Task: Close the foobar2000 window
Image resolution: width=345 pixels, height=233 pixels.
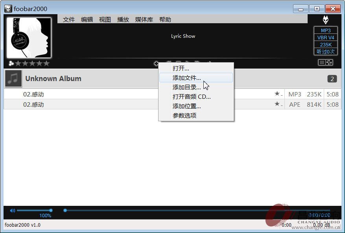Action: click(333, 9)
